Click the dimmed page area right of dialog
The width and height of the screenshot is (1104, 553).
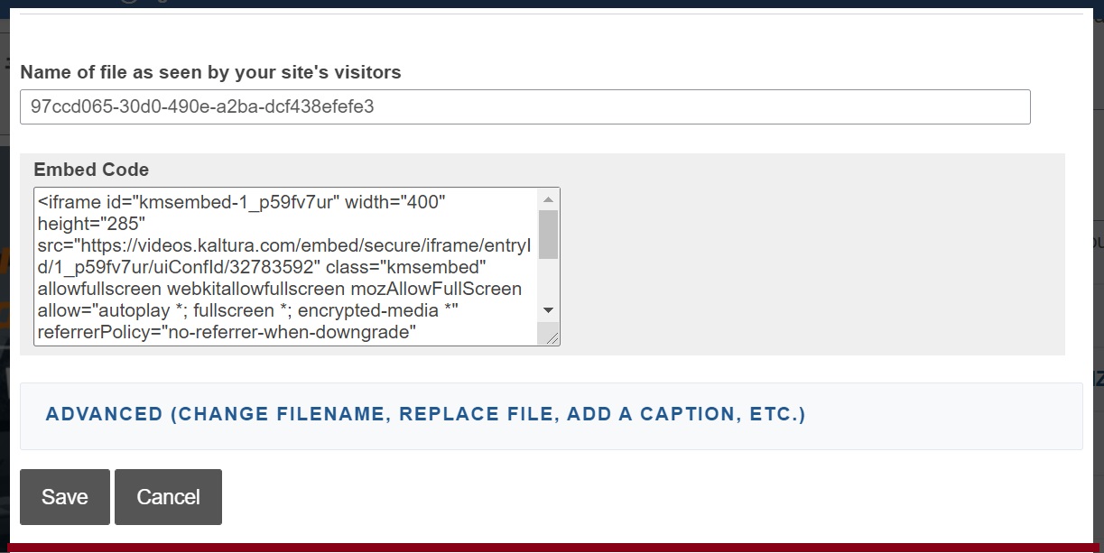point(1098,271)
